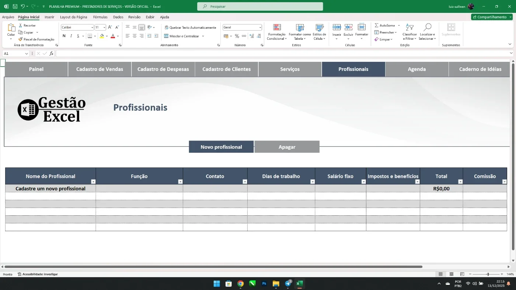Click the Copiar icon

21,32
